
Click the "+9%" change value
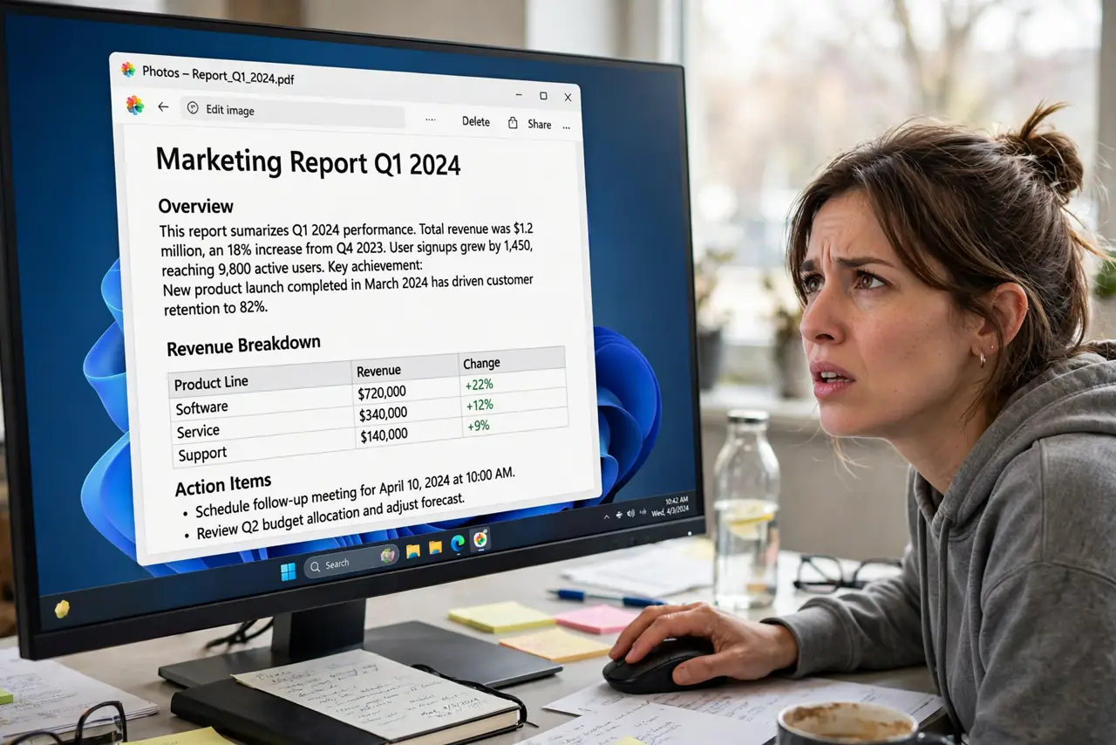(478, 426)
